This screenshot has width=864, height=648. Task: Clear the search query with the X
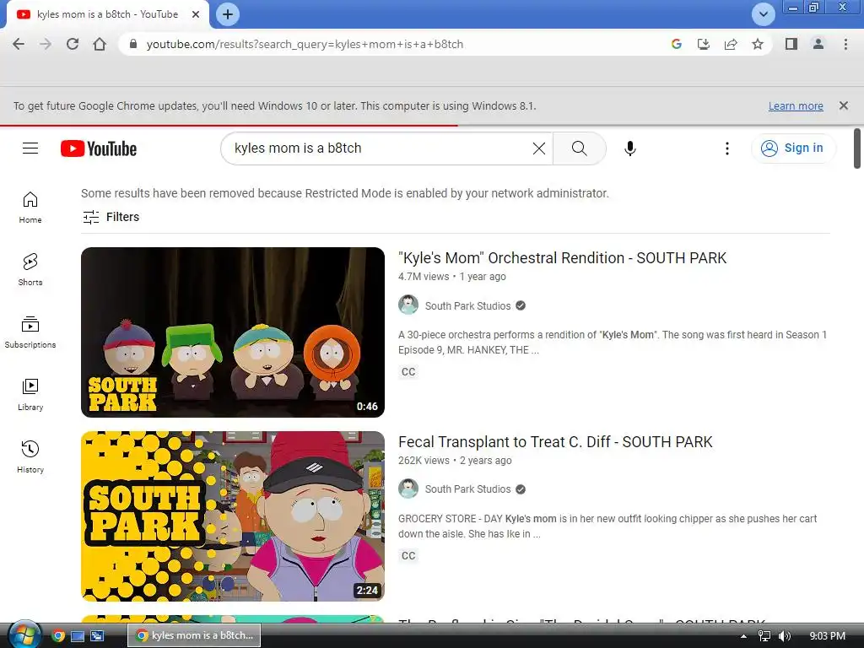[x=539, y=148]
